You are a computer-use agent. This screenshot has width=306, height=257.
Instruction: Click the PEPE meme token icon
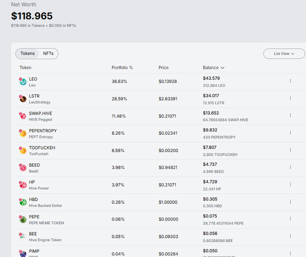(23, 219)
